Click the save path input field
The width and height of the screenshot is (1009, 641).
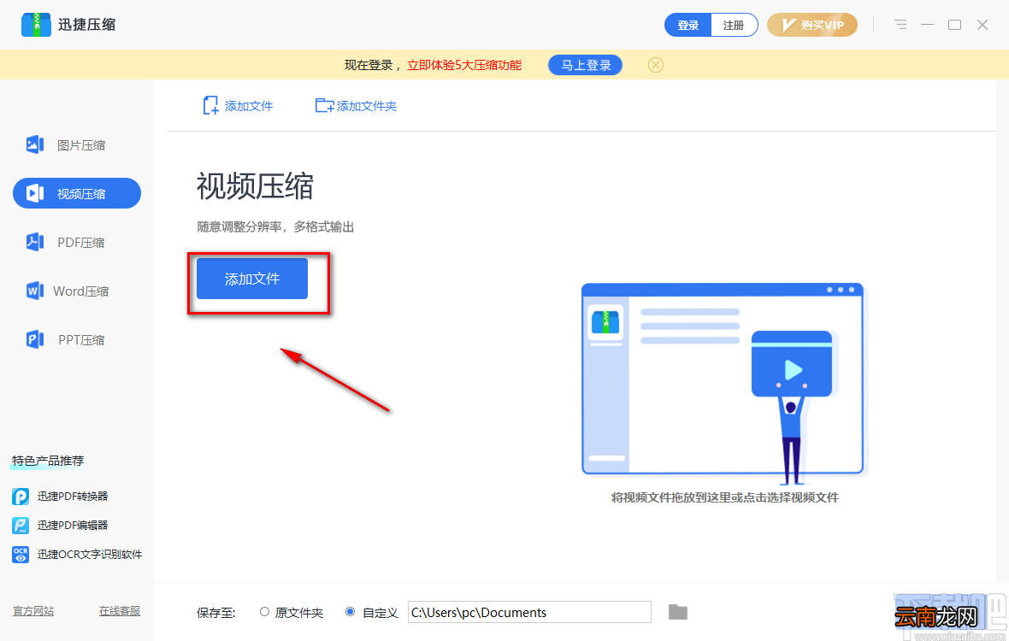(x=529, y=612)
